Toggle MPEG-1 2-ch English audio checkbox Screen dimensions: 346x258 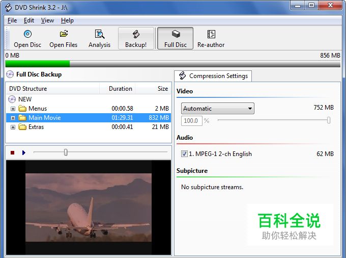(184, 153)
